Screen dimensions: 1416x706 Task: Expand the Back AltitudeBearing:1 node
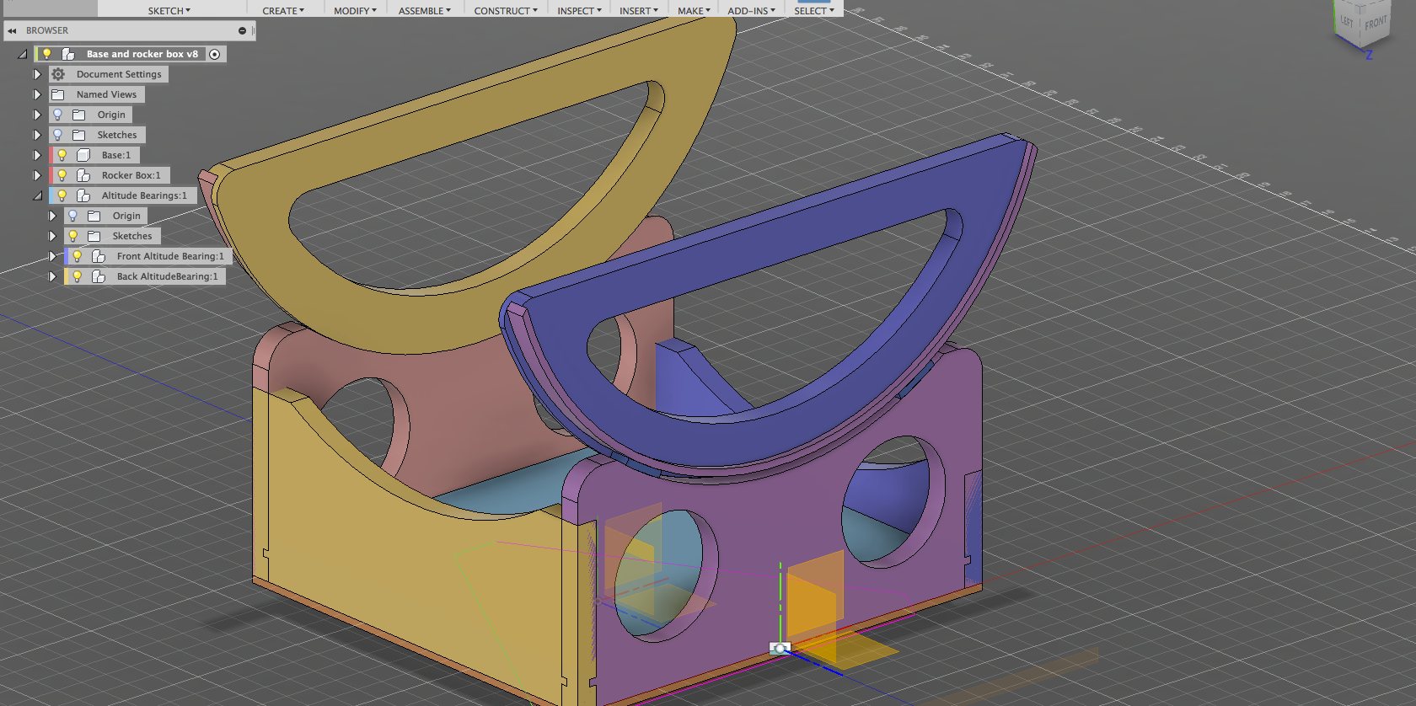tap(52, 276)
